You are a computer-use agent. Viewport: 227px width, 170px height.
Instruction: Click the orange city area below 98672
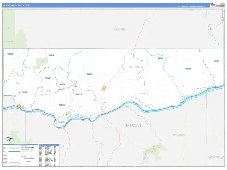[20, 106]
